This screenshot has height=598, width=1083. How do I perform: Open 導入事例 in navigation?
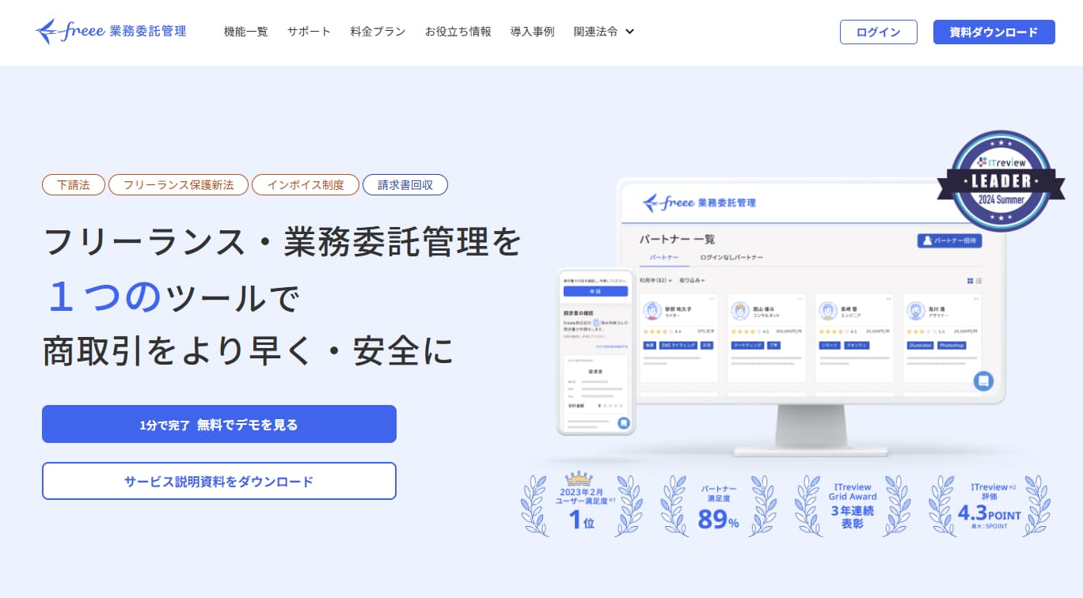pos(532,32)
